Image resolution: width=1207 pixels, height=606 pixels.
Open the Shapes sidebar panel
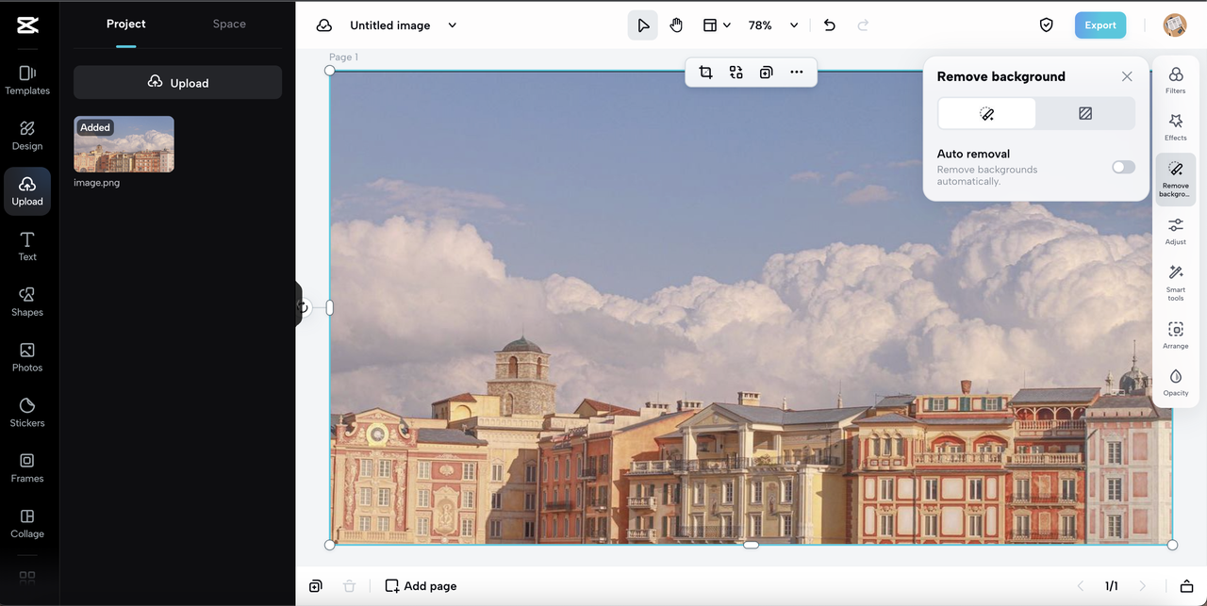[27, 302]
